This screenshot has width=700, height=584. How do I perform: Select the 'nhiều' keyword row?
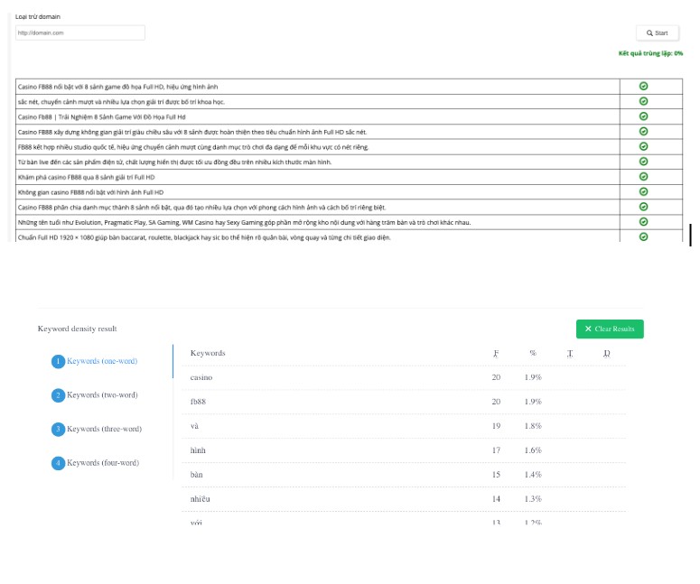point(404,499)
